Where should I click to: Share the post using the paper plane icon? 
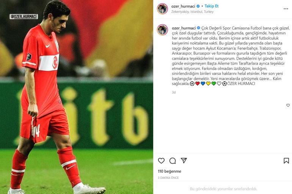(x=184, y=161)
